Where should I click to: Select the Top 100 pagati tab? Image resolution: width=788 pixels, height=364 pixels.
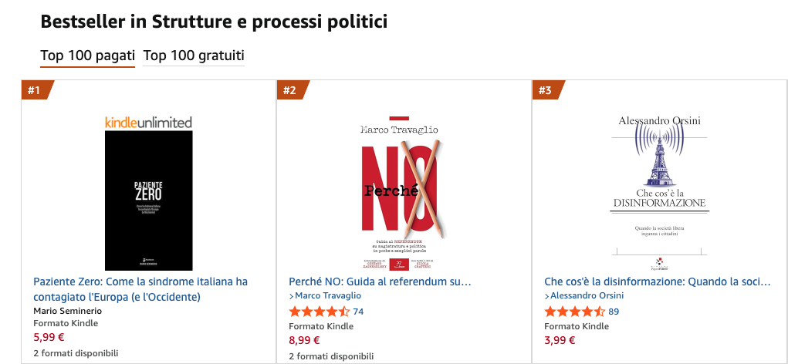point(87,56)
